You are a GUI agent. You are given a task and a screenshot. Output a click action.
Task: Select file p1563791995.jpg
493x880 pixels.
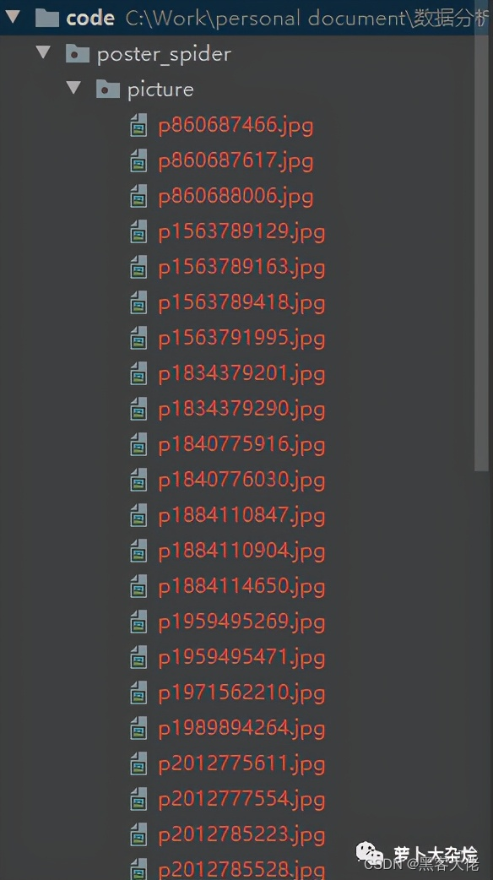click(241, 339)
